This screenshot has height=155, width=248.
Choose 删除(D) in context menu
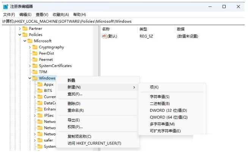98,104
